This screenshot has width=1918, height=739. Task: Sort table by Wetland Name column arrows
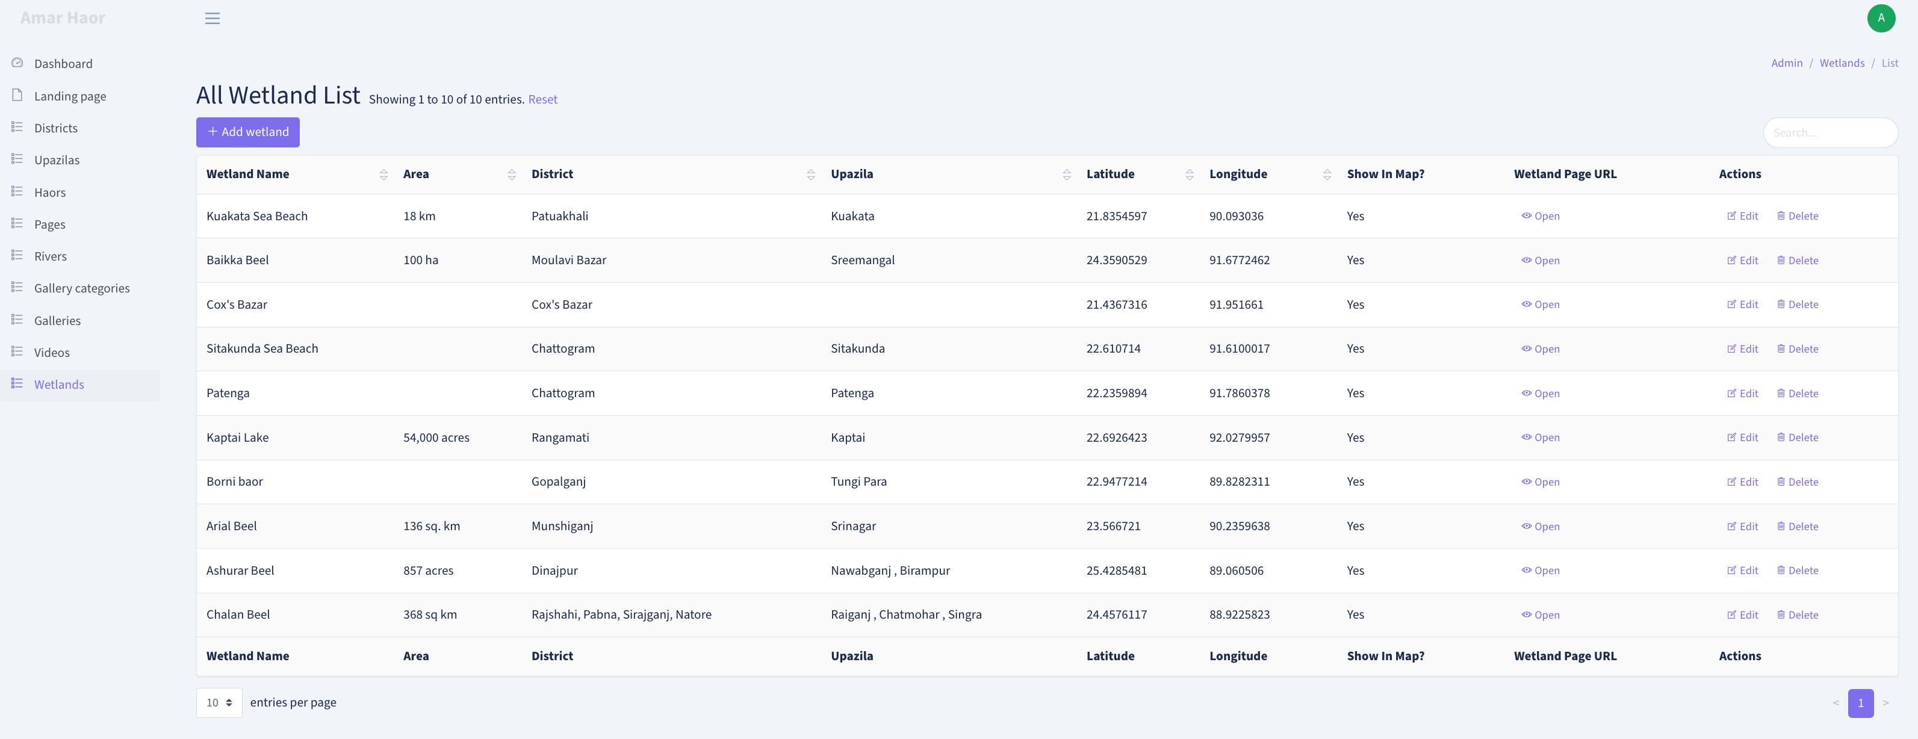point(383,174)
